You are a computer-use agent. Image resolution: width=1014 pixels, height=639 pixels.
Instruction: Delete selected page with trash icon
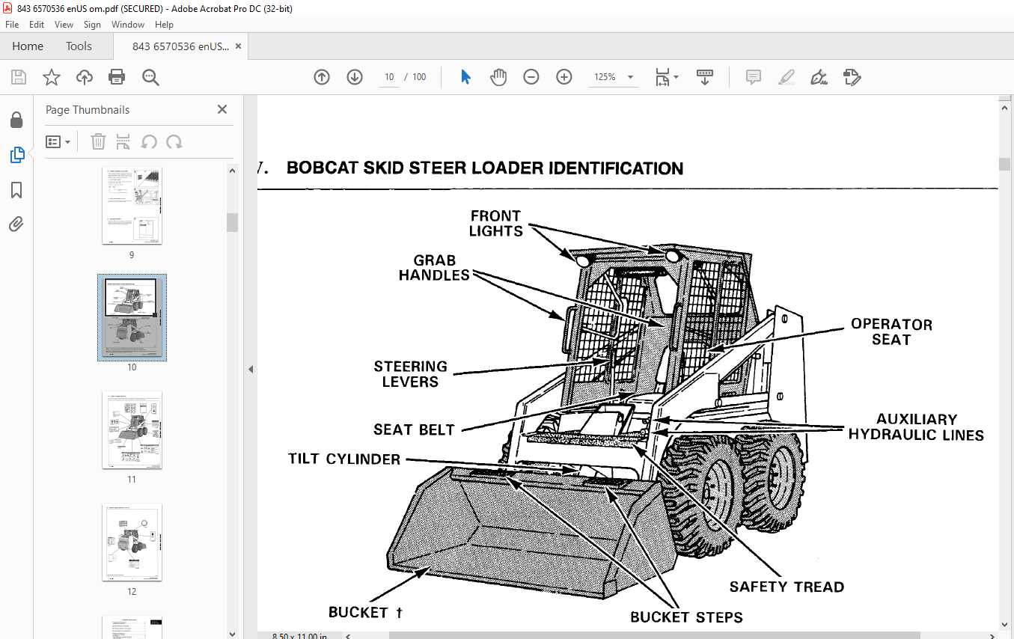pyautogui.click(x=98, y=141)
